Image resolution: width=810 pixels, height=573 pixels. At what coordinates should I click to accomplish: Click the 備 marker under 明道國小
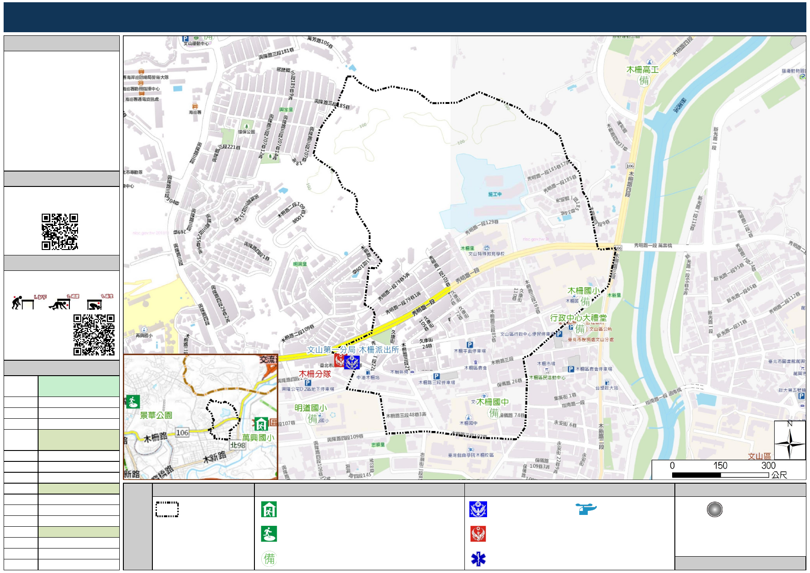point(312,419)
